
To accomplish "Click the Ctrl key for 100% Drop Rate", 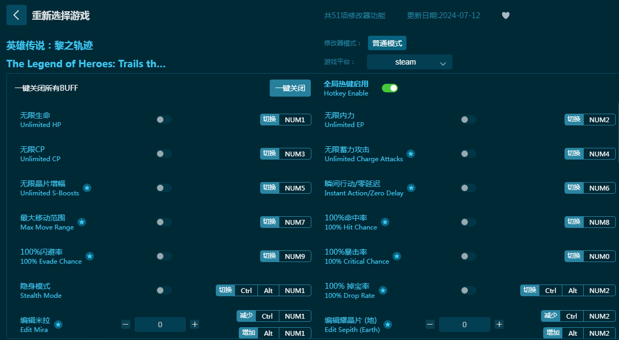I will tap(551, 291).
